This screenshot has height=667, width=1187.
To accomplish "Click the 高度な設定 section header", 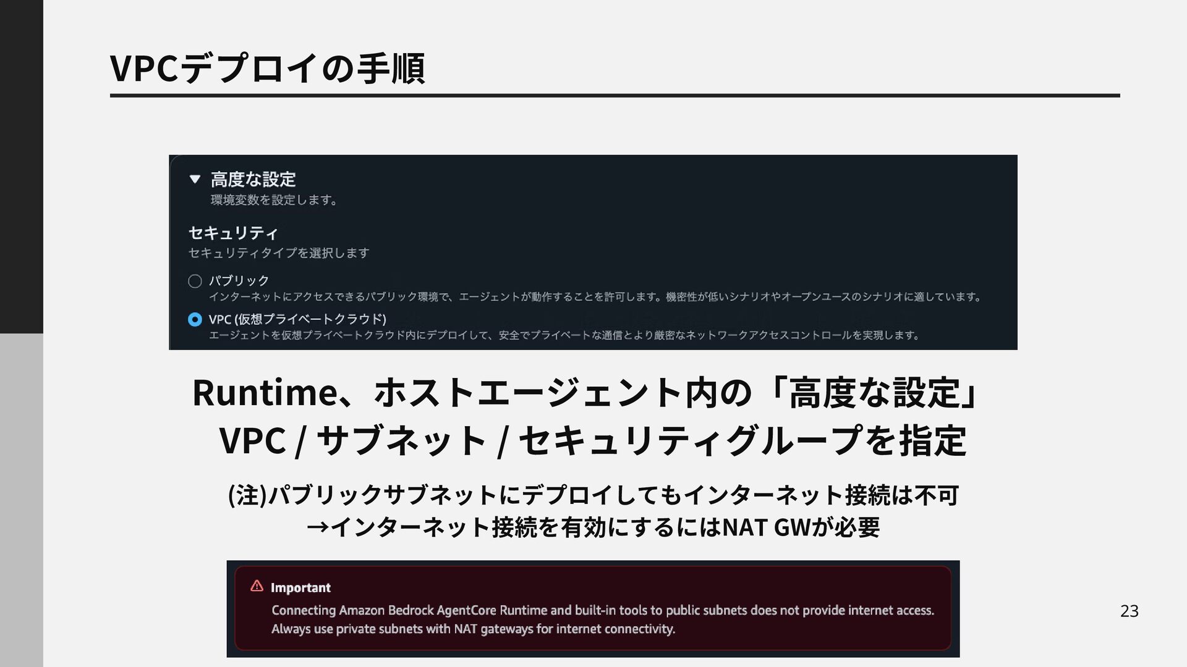I will click(253, 180).
